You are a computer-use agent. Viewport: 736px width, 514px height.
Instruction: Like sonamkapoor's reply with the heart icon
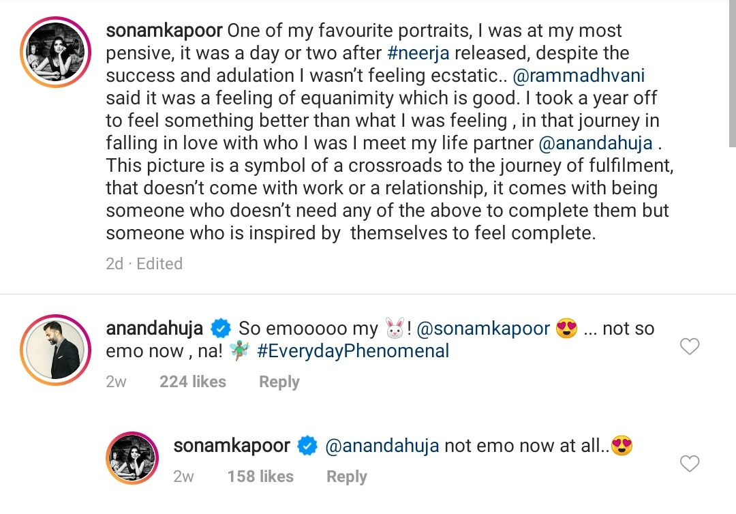tap(690, 464)
